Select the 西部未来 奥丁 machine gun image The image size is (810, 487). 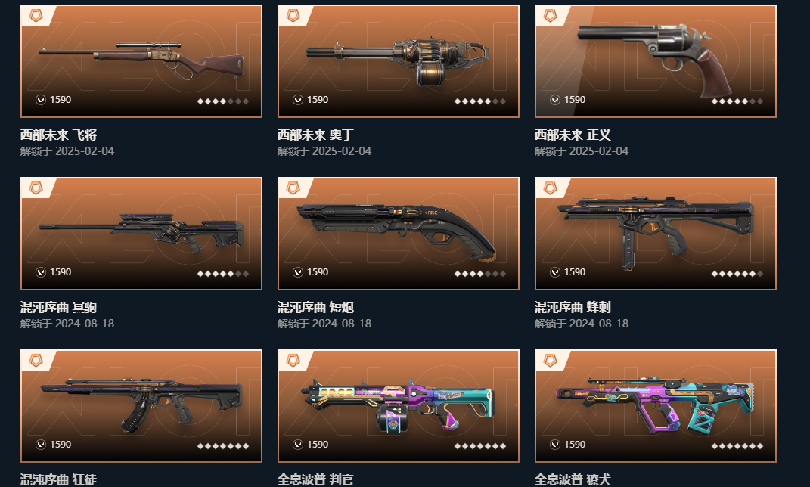click(x=398, y=61)
